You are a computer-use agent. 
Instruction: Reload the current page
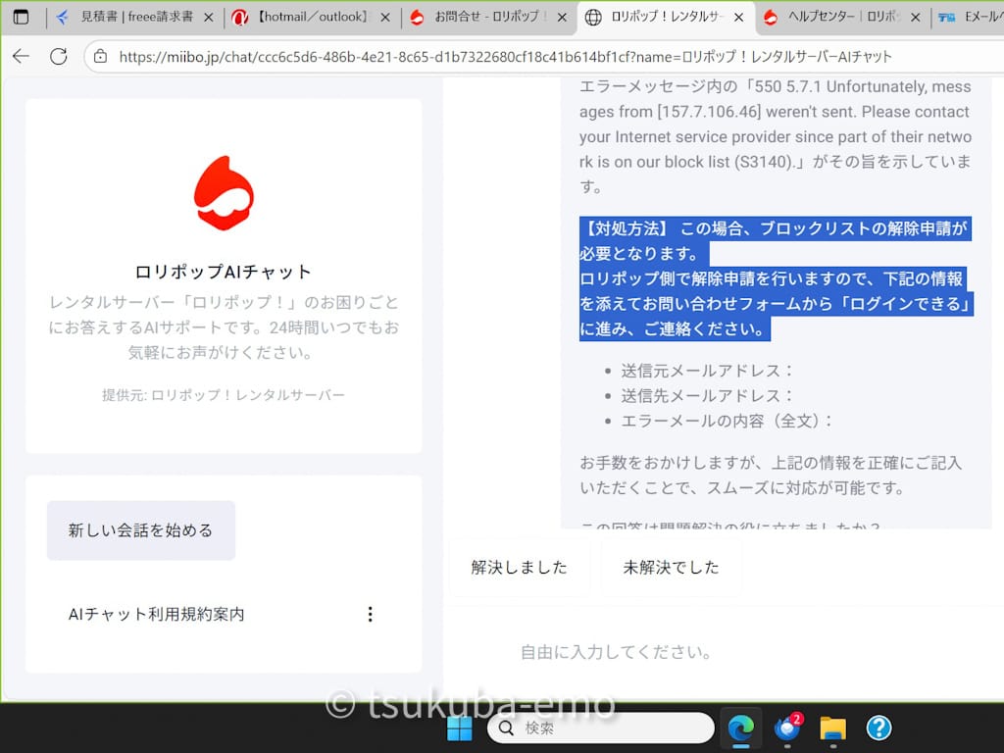[x=59, y=56]
